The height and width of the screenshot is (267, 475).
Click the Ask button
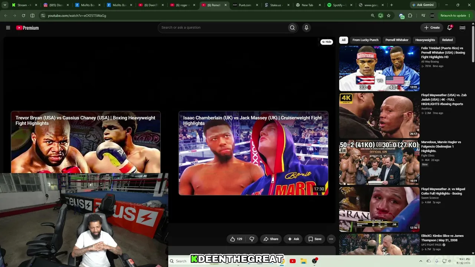pyautogui.click(x=293, y=239)
